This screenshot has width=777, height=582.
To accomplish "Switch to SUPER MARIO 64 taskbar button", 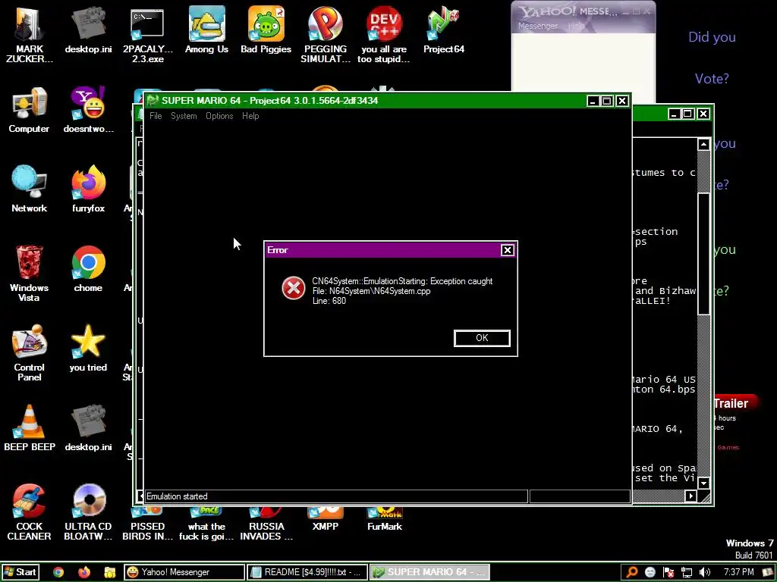I will click(x=430, y=572).
